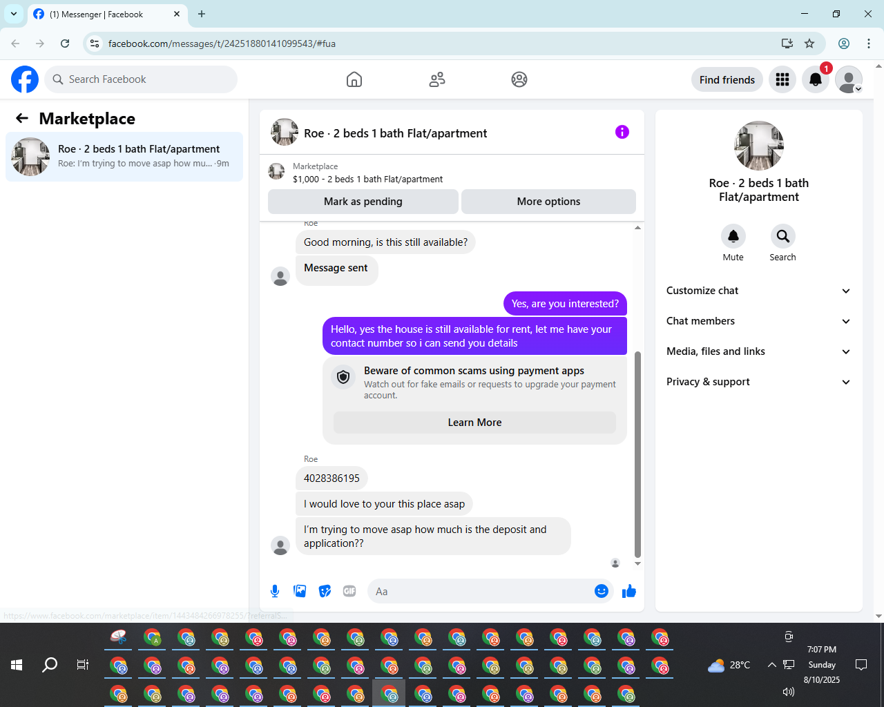Expand the Customize chat section
Screen dimensions: 884x707
(x=758, y=291)
